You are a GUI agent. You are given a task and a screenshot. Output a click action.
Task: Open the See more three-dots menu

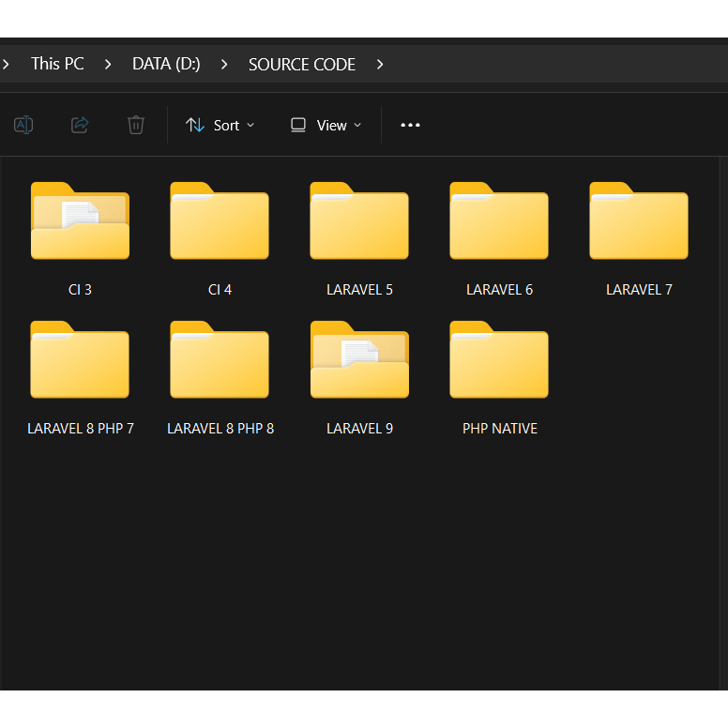pyautogui.click(x=410, y=125)
